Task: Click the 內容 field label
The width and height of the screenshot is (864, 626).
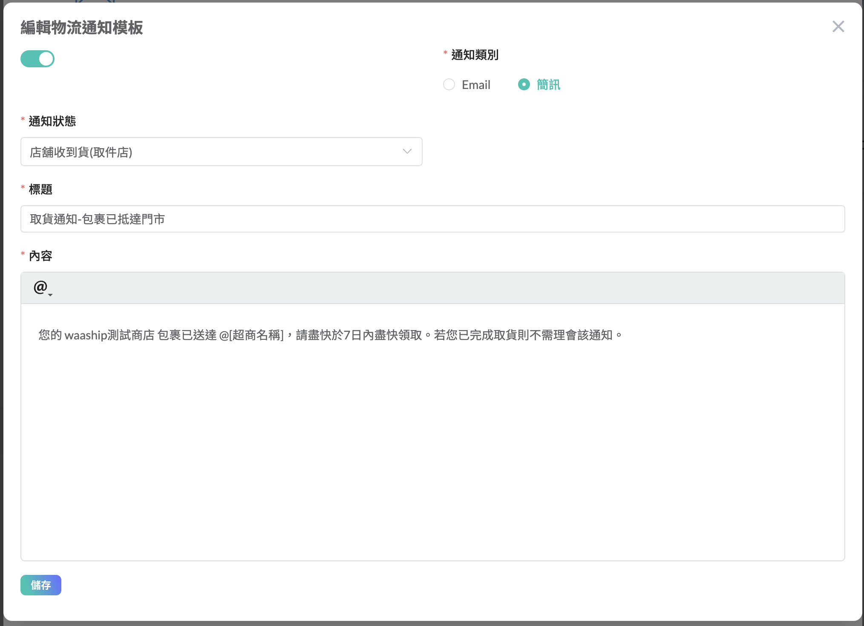Action: [x=40, y=256]
